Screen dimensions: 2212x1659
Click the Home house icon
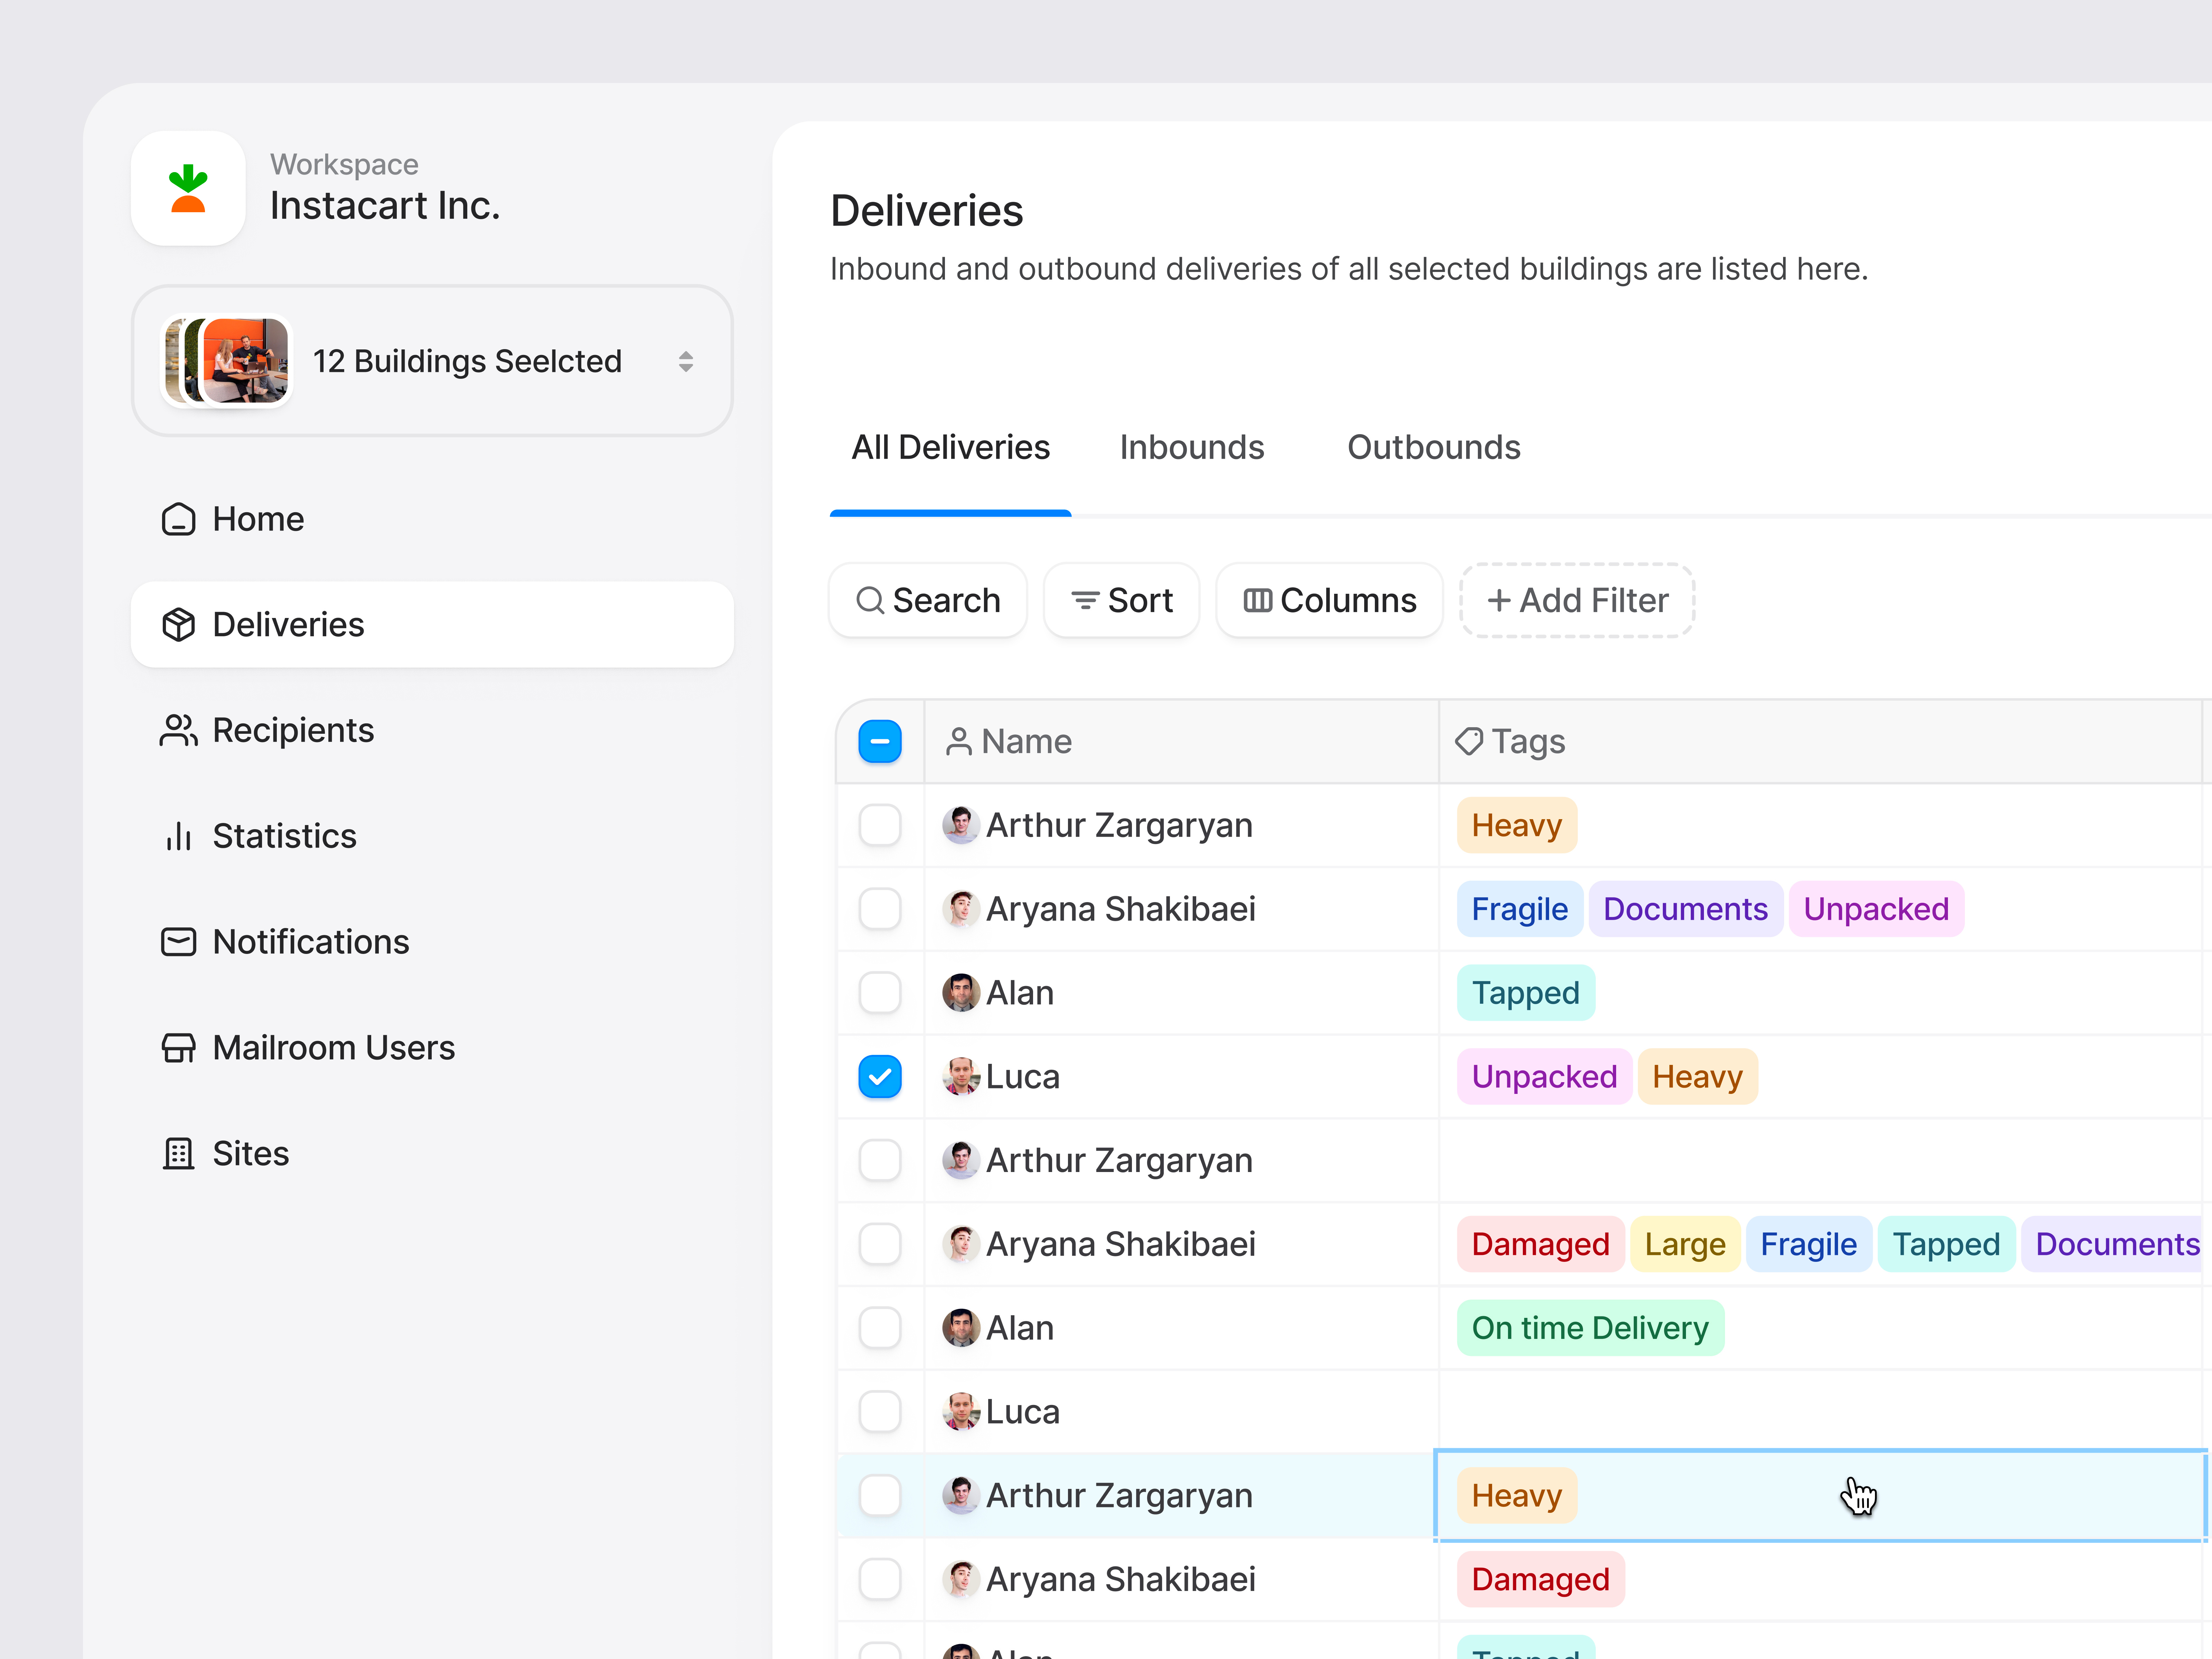click(179, 519)
